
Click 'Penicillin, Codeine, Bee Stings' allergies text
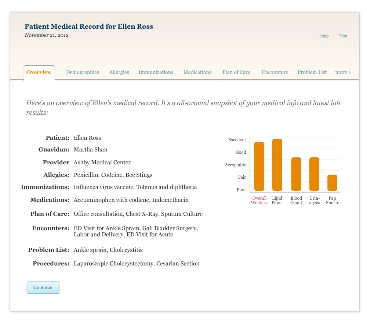point(113,175)
